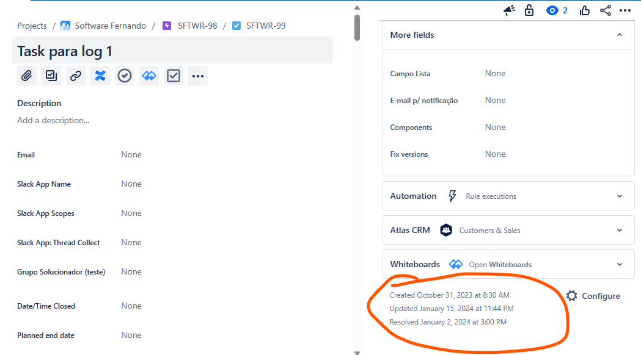Toggle watching with the eye icon
The height and width of the screenshot is (355, 641).
(x=551, y=10)
